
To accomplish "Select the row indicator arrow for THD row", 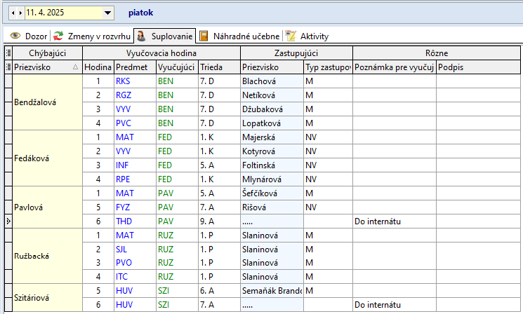I will point(8,221).
